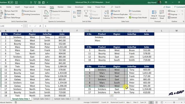Click Consolidate
185x104 pixels.
click(135, 11)
